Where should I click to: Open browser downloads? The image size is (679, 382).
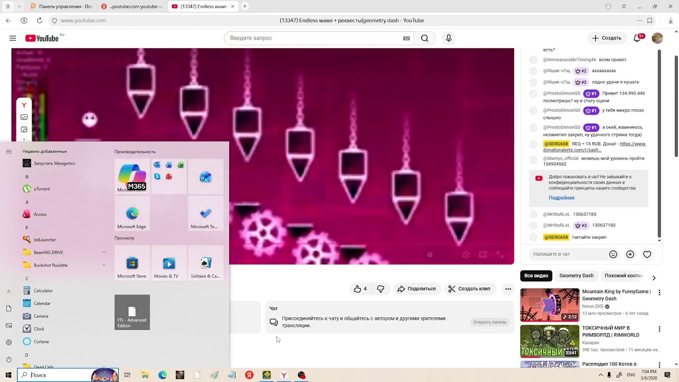point(671,20)
